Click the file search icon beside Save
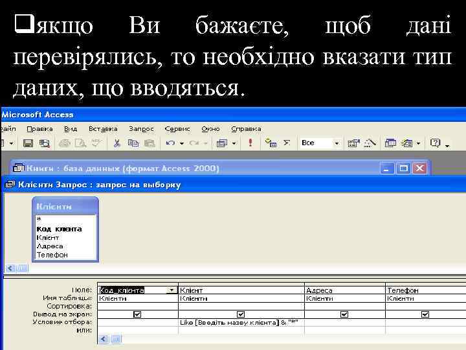This screenshot has width=466, height=350. [45, 143]
